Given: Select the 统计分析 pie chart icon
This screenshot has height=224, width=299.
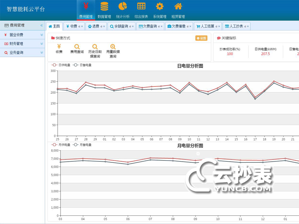Looking at the screenshot, I should pos(123,7).
